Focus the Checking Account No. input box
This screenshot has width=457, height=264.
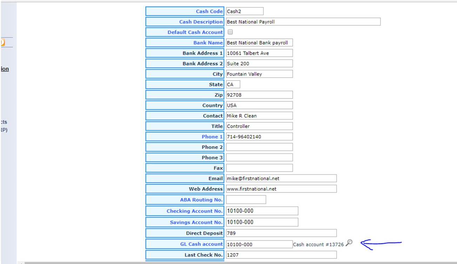[262, 211]
